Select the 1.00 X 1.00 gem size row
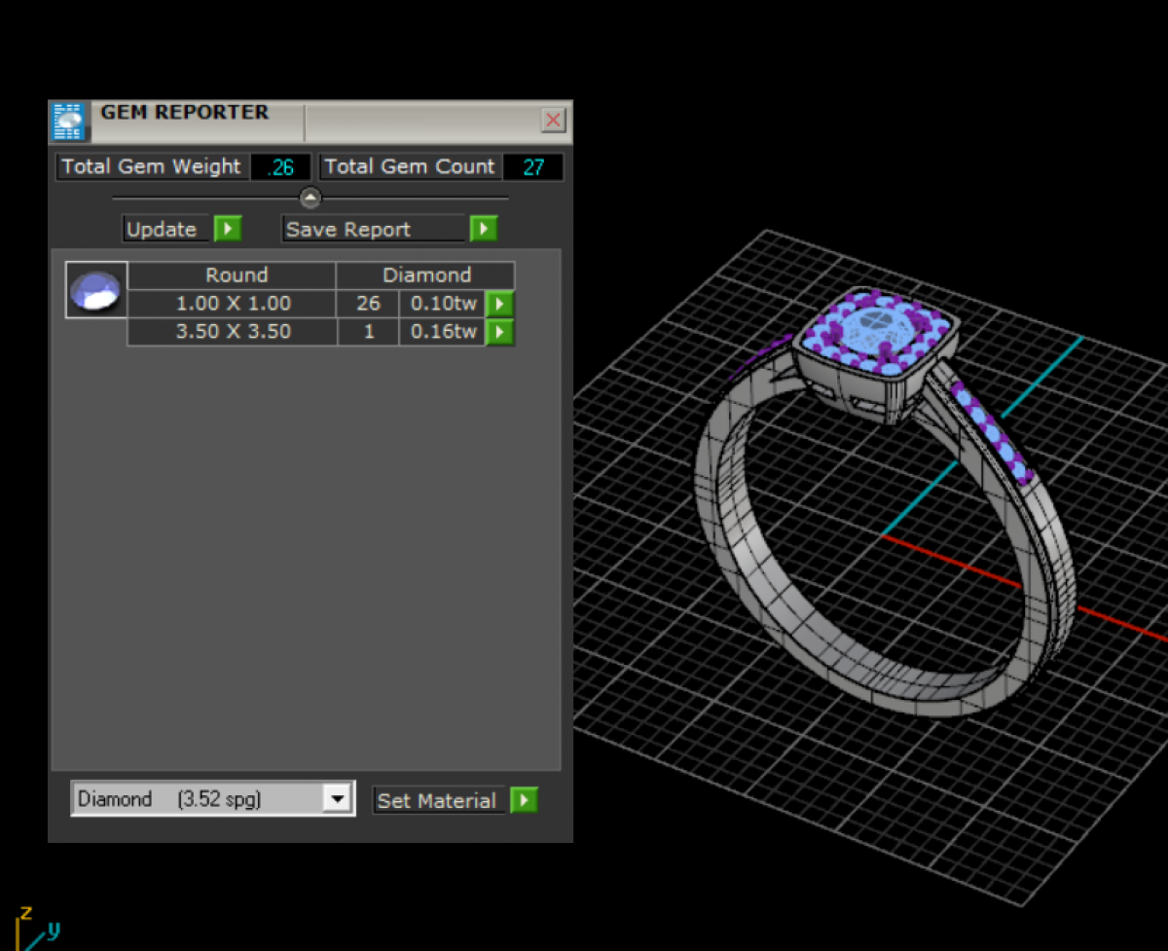 coord(233,304)
